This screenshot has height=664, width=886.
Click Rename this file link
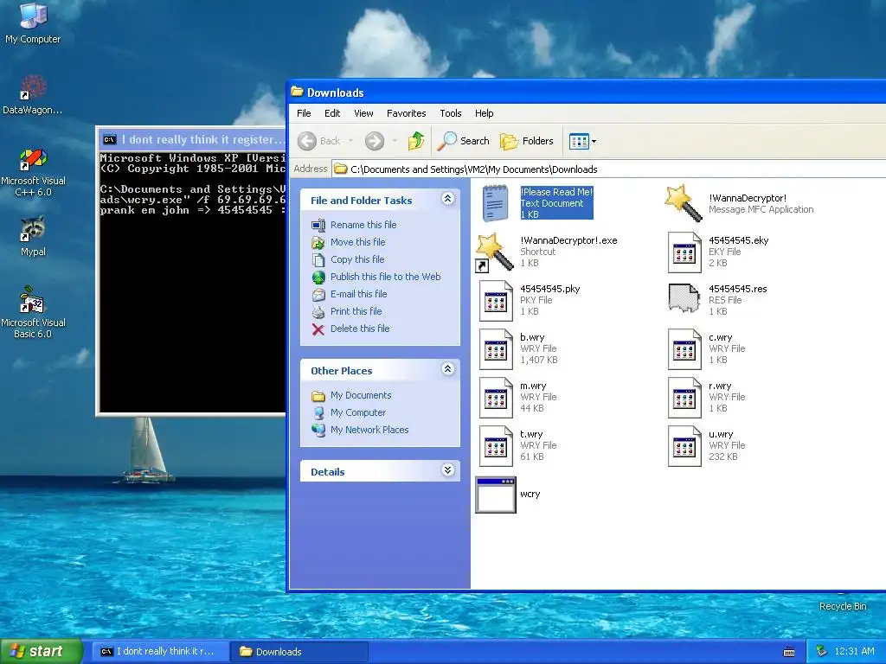[363, 225]
